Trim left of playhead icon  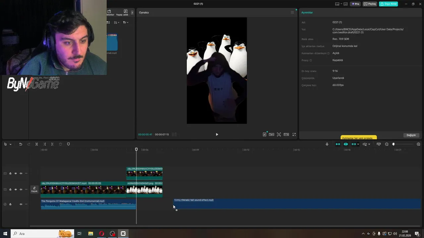44,144
